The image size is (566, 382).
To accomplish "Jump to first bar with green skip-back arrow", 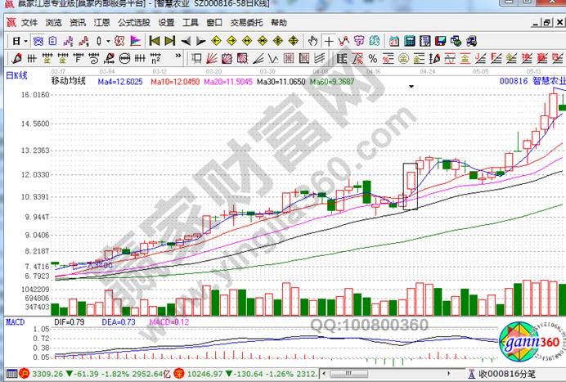I will click(x=153, y=40).
